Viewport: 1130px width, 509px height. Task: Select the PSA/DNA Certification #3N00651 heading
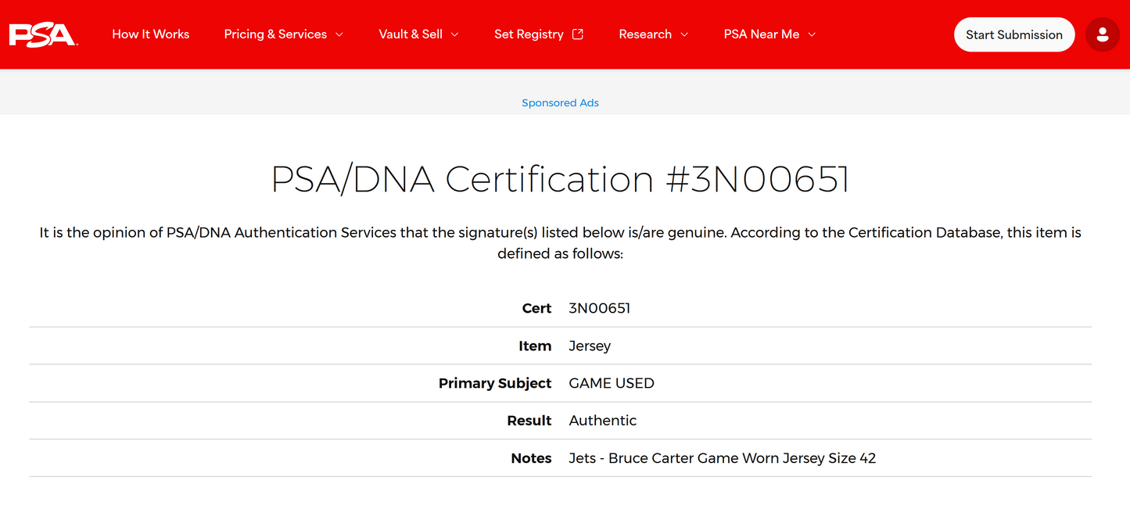tap(560, 179)
